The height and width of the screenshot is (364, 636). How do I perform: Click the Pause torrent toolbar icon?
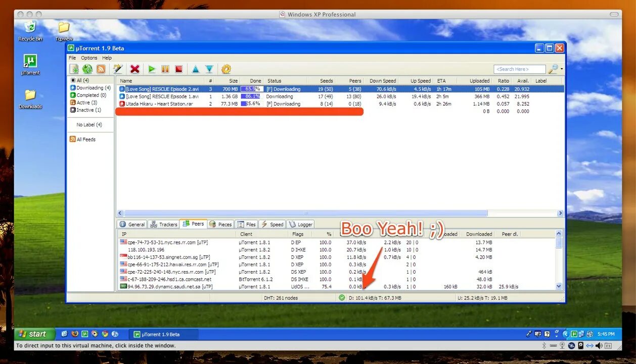[x=165, y=69]
